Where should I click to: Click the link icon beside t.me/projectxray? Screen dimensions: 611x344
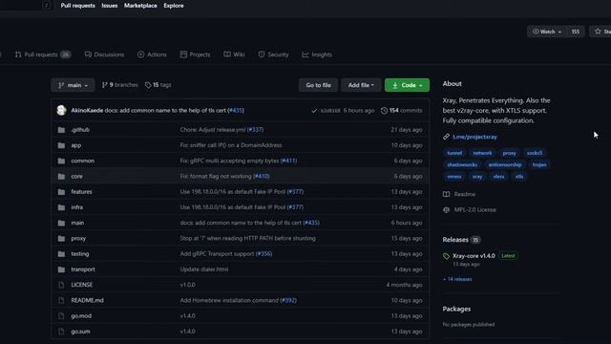point(446,137)
